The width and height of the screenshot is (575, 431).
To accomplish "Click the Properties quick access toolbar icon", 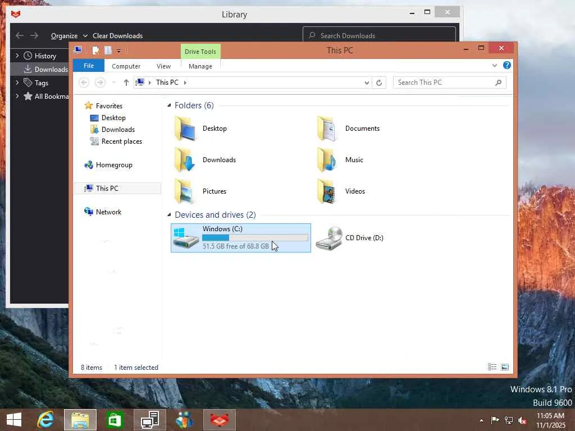I will [95, 50].
